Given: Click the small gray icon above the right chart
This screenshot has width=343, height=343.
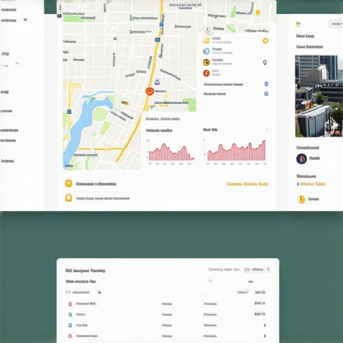Looking at the screenshot, I should [x=267, y=129].
